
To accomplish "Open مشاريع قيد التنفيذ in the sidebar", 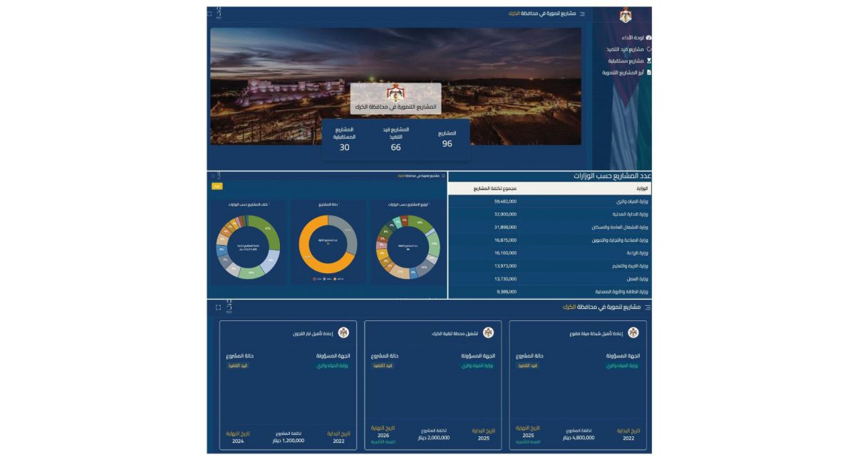I will (x=625, y=50).
